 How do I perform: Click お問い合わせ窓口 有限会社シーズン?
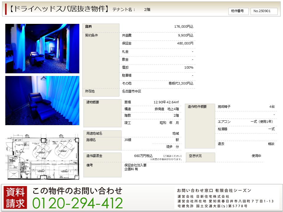pyautogui.click(x=214, y=191)
